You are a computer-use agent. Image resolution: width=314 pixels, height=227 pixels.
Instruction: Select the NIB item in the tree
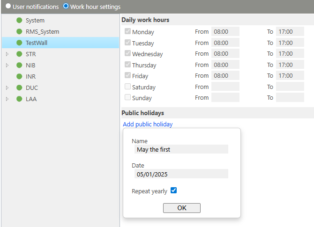[30, 65]
